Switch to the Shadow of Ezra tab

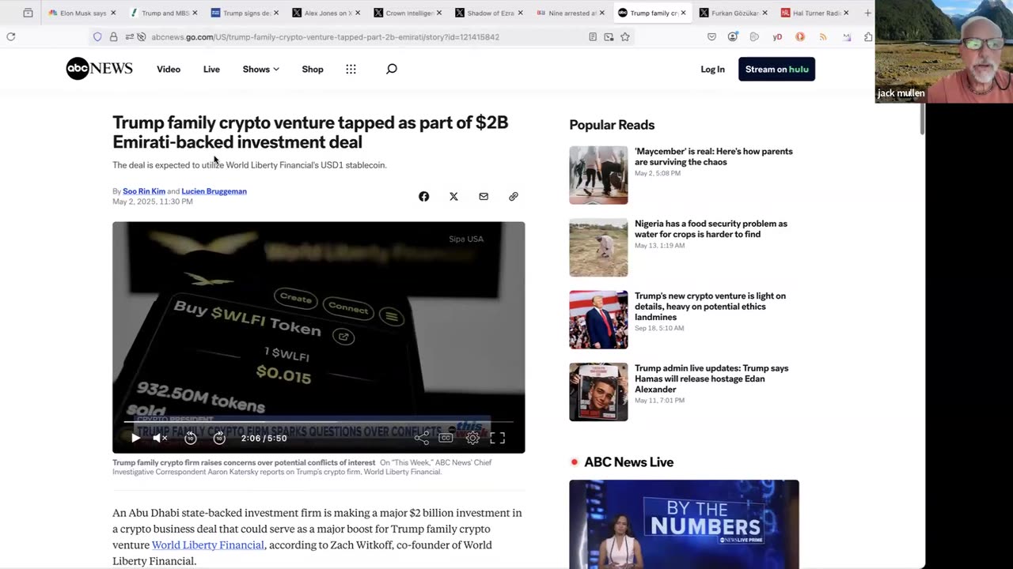pyautogui.click(x=488, y=13)
